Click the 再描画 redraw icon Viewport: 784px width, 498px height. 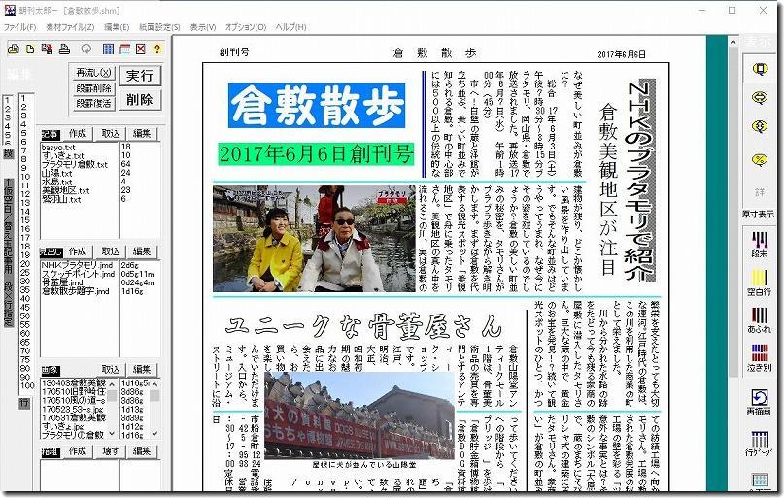(759, 403)
